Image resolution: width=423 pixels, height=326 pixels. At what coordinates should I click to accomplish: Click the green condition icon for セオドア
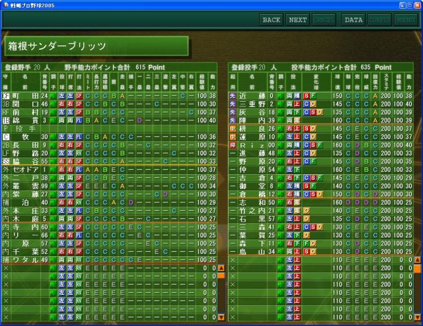pos(54,170)
